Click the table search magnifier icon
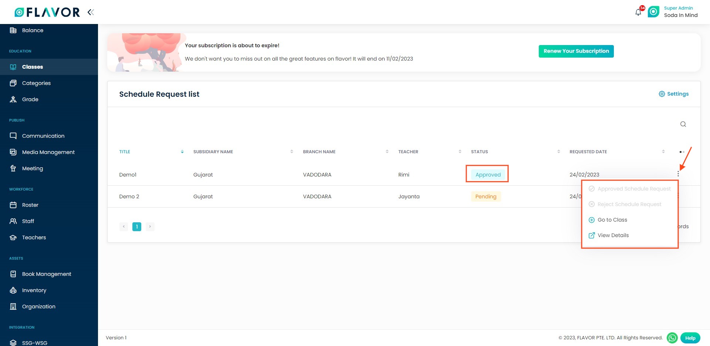Image resolution: width=710 pixels, height=346 pixels. tap(683, 124)
